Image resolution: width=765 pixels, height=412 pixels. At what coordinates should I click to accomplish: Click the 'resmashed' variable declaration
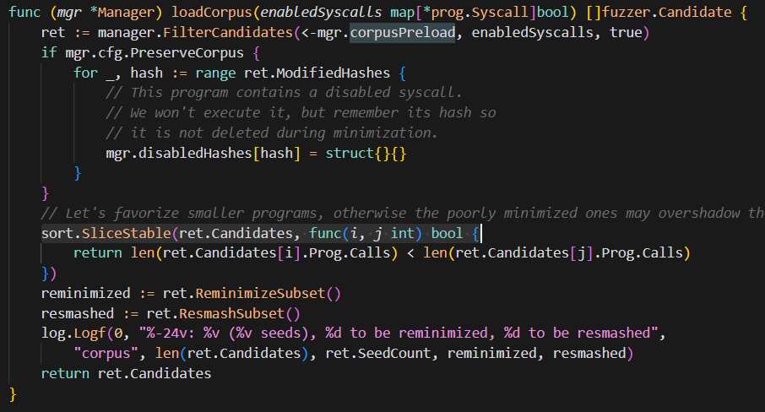[77, 313]
